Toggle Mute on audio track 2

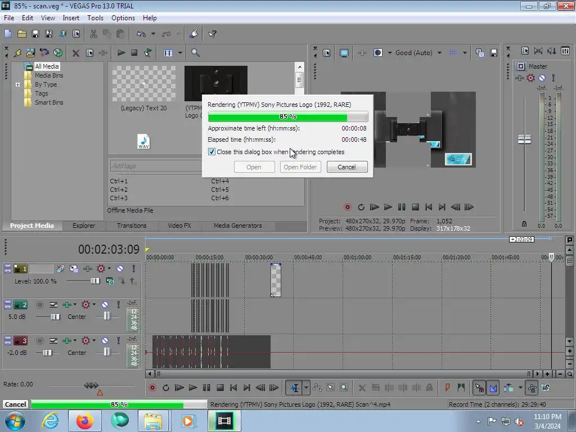pos(105,304)
